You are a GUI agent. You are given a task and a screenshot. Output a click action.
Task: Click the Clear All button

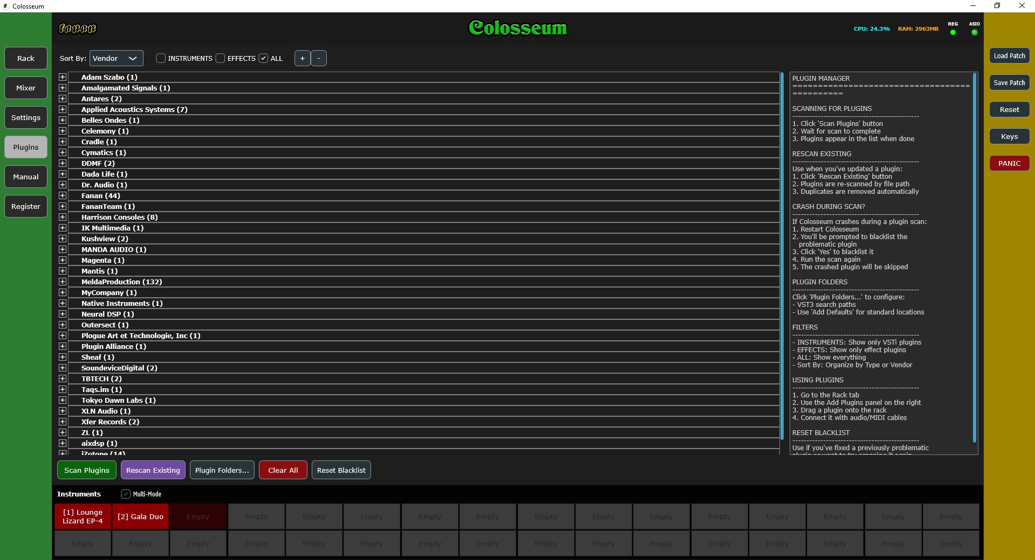[283, 470]
